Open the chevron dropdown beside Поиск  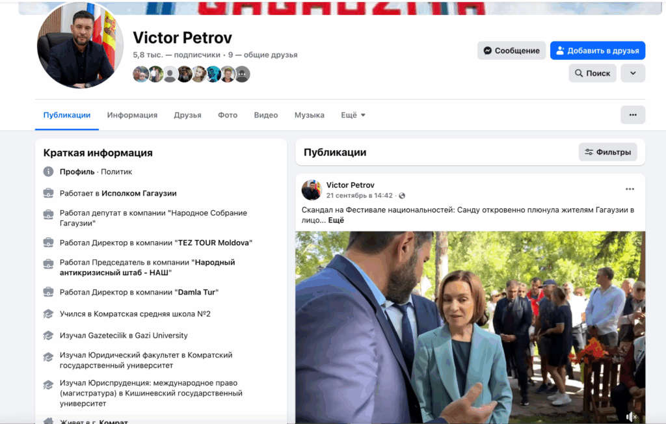pos(632,73)
